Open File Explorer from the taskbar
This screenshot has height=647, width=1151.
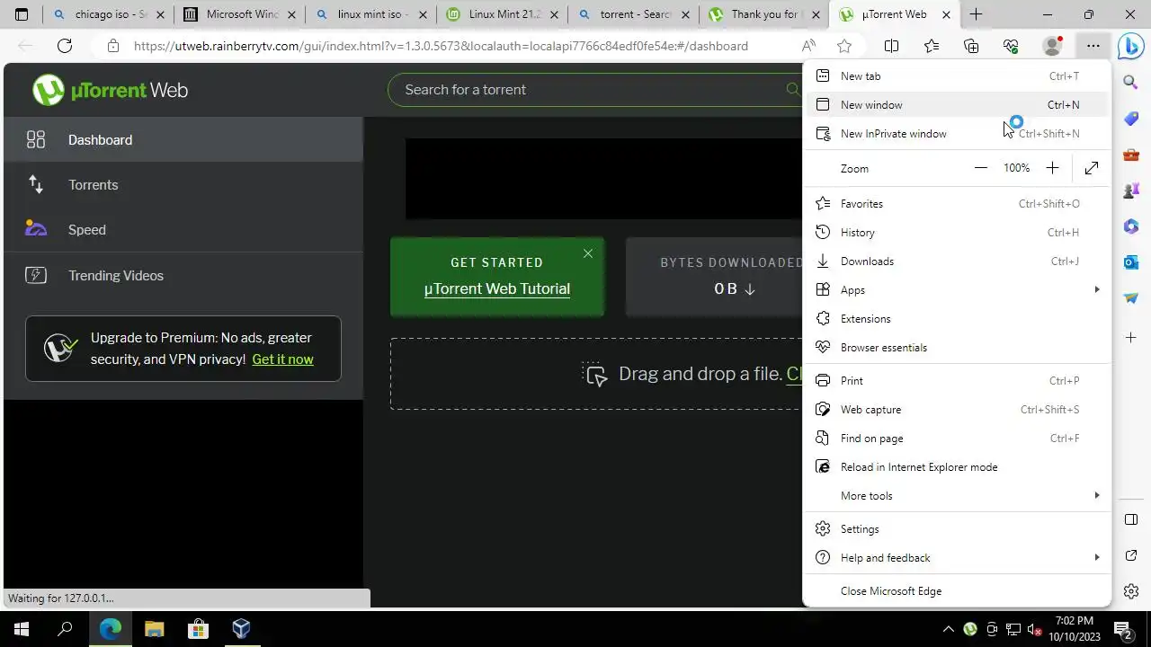pyautogui.click(x=154, y=629)
